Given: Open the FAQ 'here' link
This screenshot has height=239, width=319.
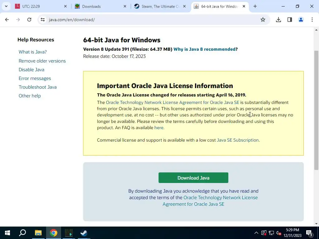Looking at the screenshot, I should 159,128.
